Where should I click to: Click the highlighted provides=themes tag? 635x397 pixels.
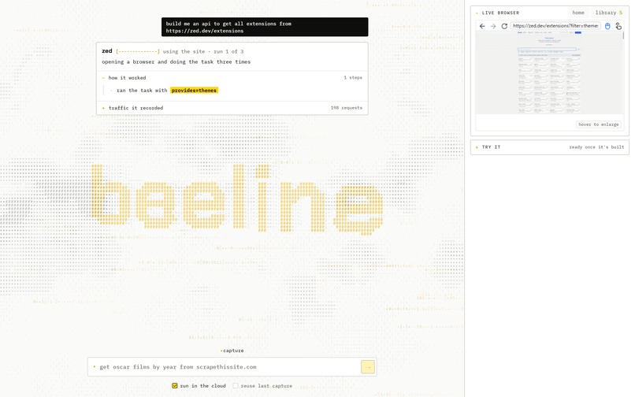point(194,91)
